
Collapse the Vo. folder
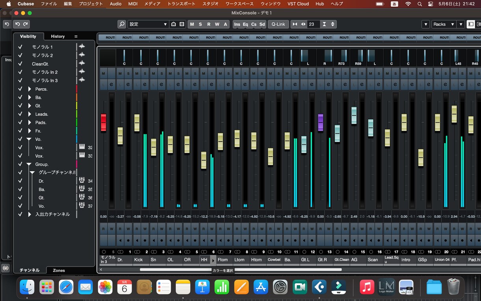click(x=29, y=139)
